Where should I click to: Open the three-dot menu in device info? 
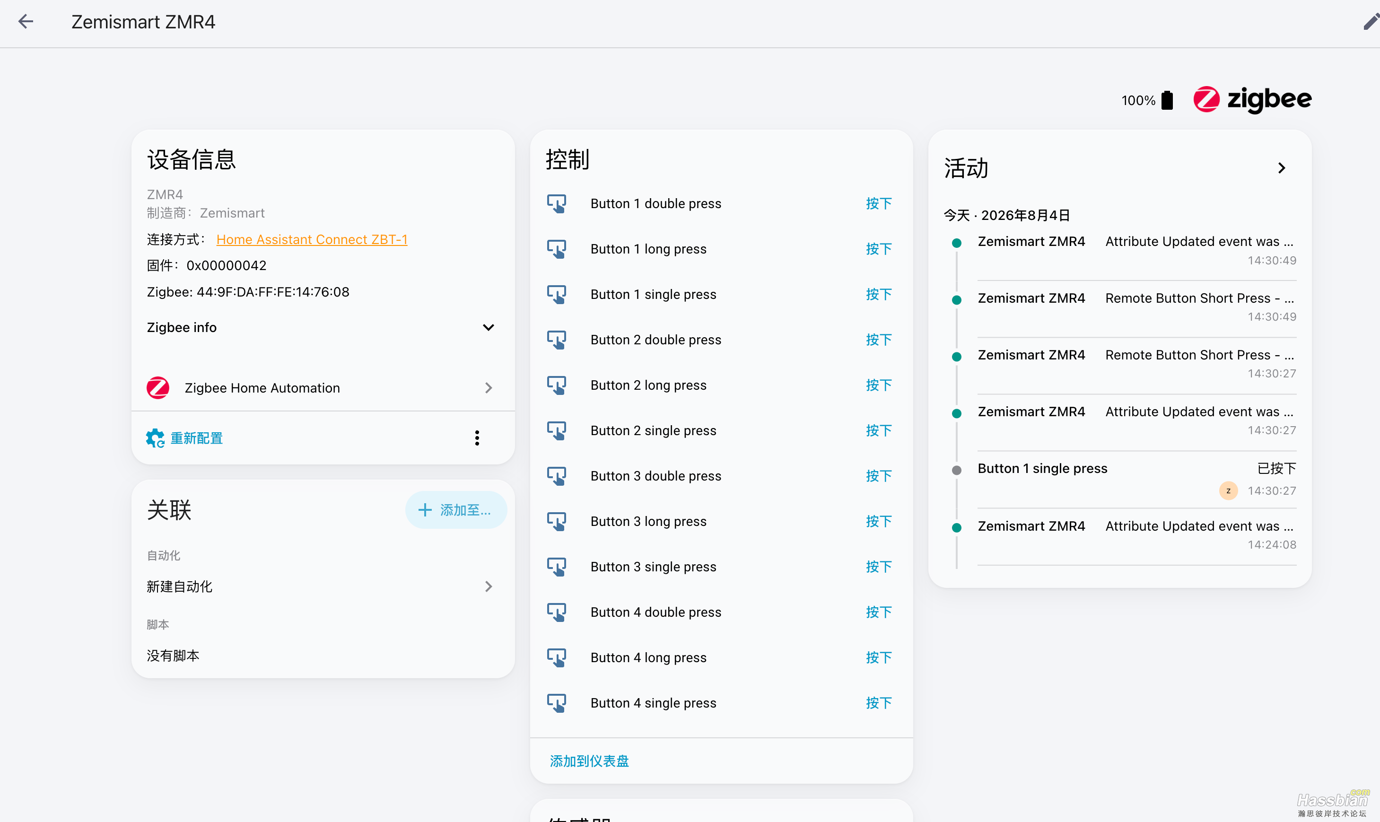[477, 438]
